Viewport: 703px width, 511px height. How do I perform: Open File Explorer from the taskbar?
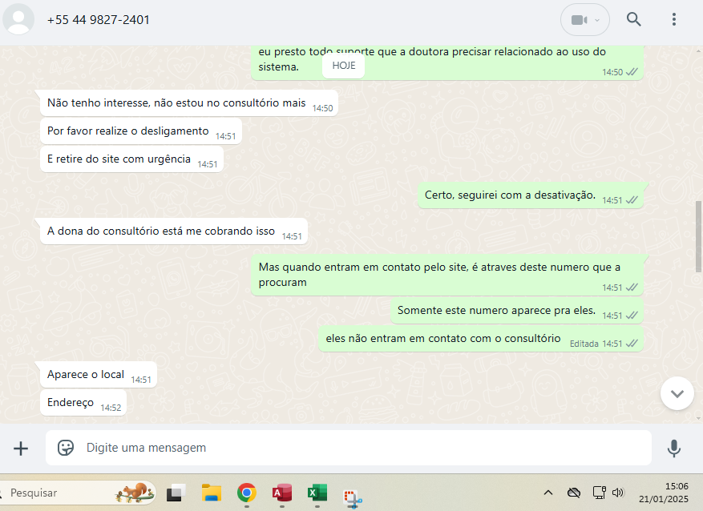click(211, 493)
